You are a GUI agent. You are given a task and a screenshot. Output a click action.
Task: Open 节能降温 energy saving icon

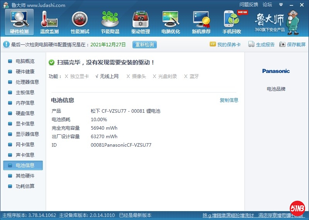click(x=110, y=22)
